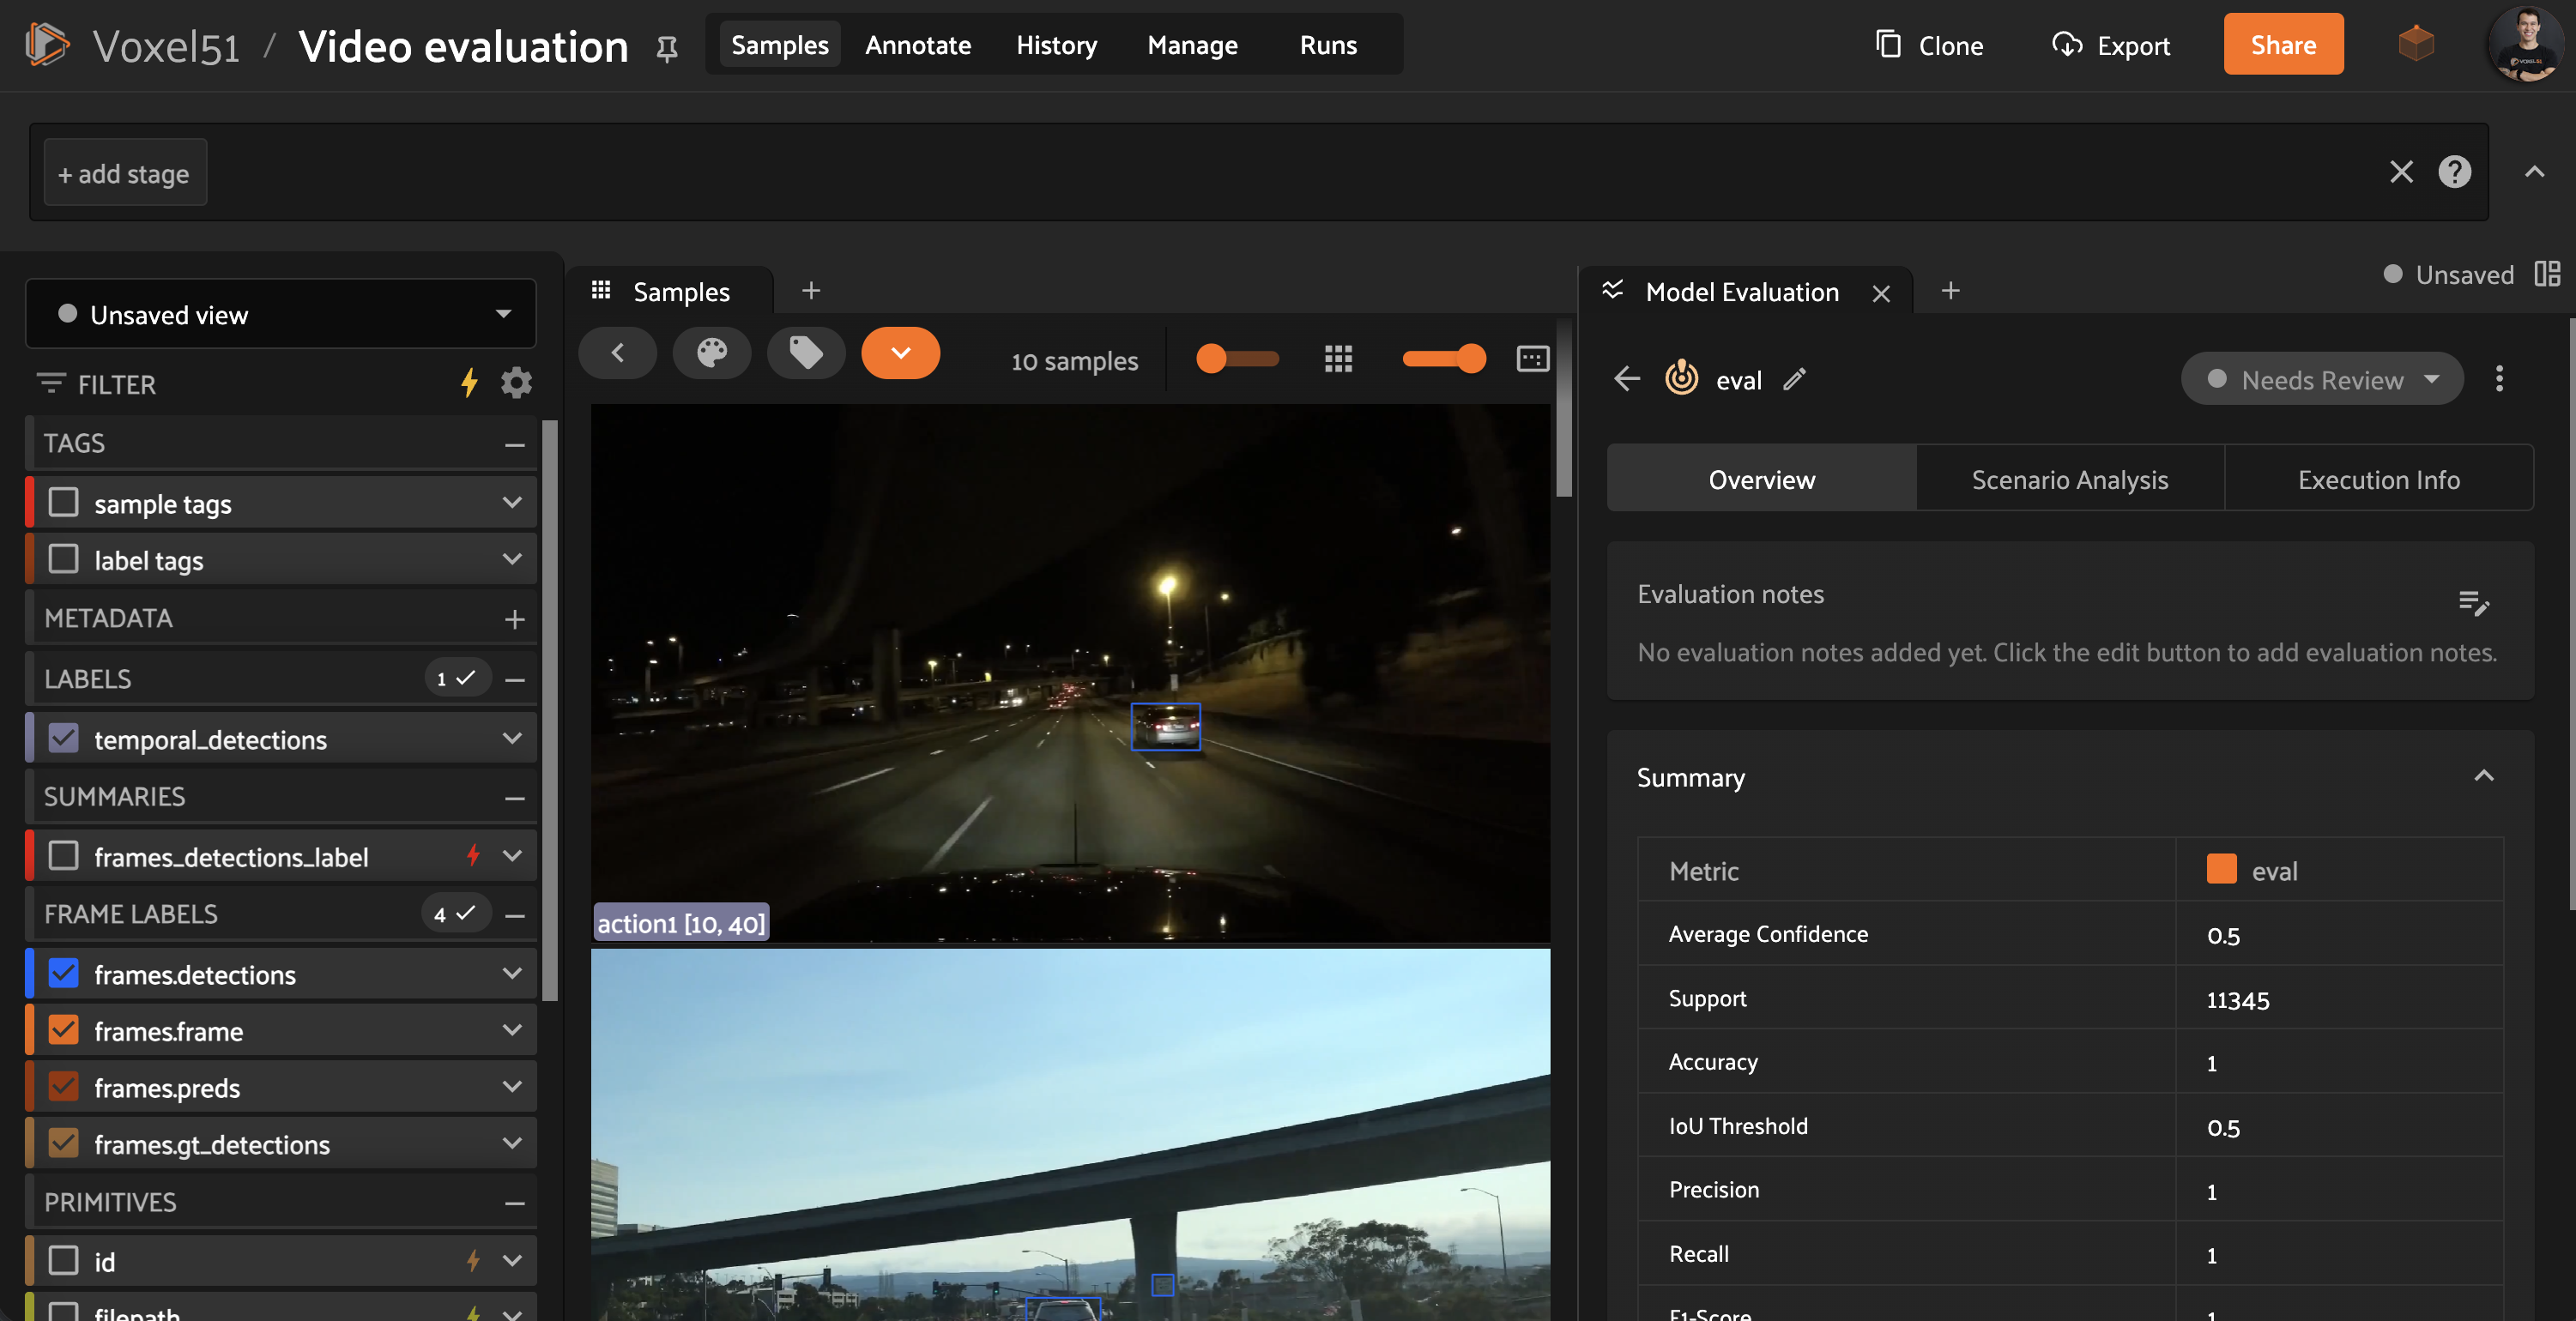This screenshot has width=2576, height=1321.
Task: Open the Needs Review status dropdown
Action: point(2322,379)
